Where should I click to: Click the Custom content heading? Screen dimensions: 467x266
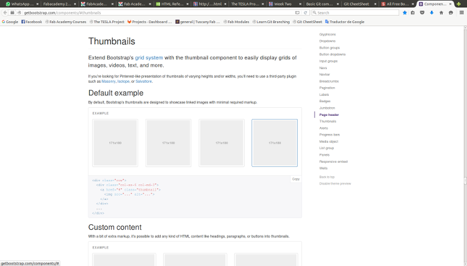[x=115, y=227]
